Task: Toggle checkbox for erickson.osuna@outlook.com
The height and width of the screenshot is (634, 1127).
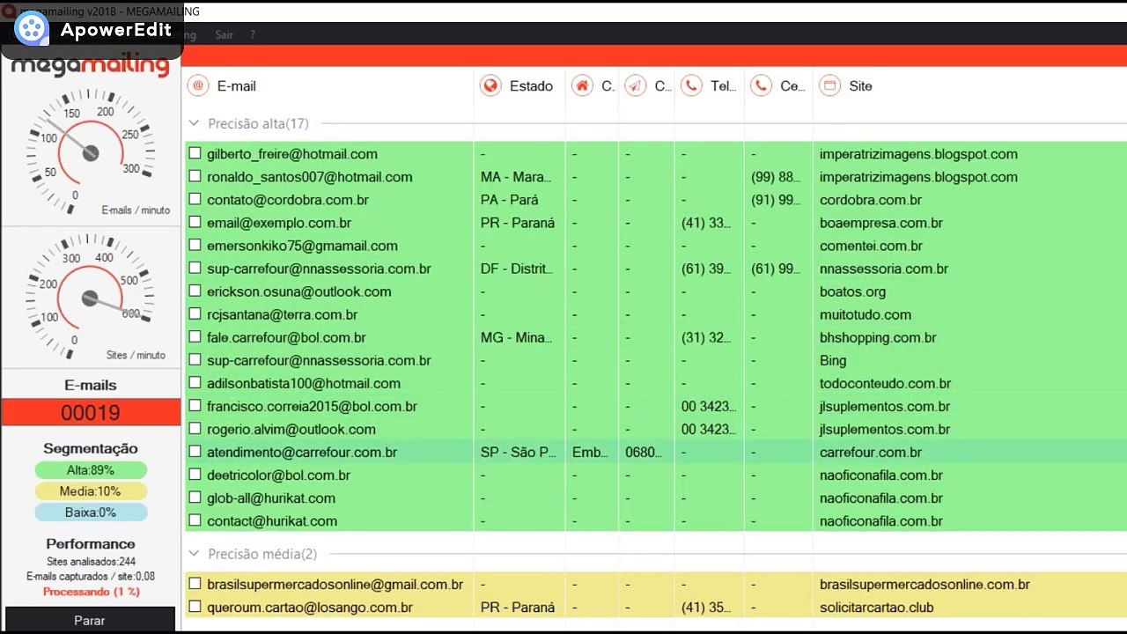Action: (x=195, y=291)
